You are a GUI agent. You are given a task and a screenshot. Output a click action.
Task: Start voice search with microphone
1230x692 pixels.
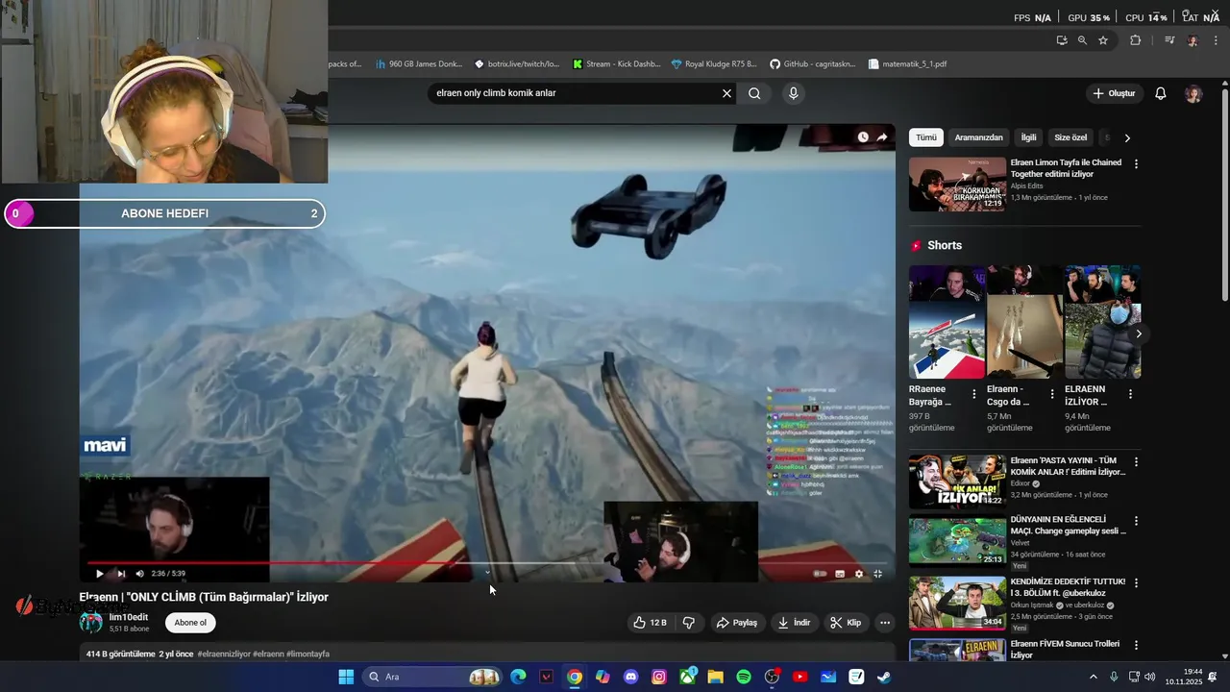point(793,93)
